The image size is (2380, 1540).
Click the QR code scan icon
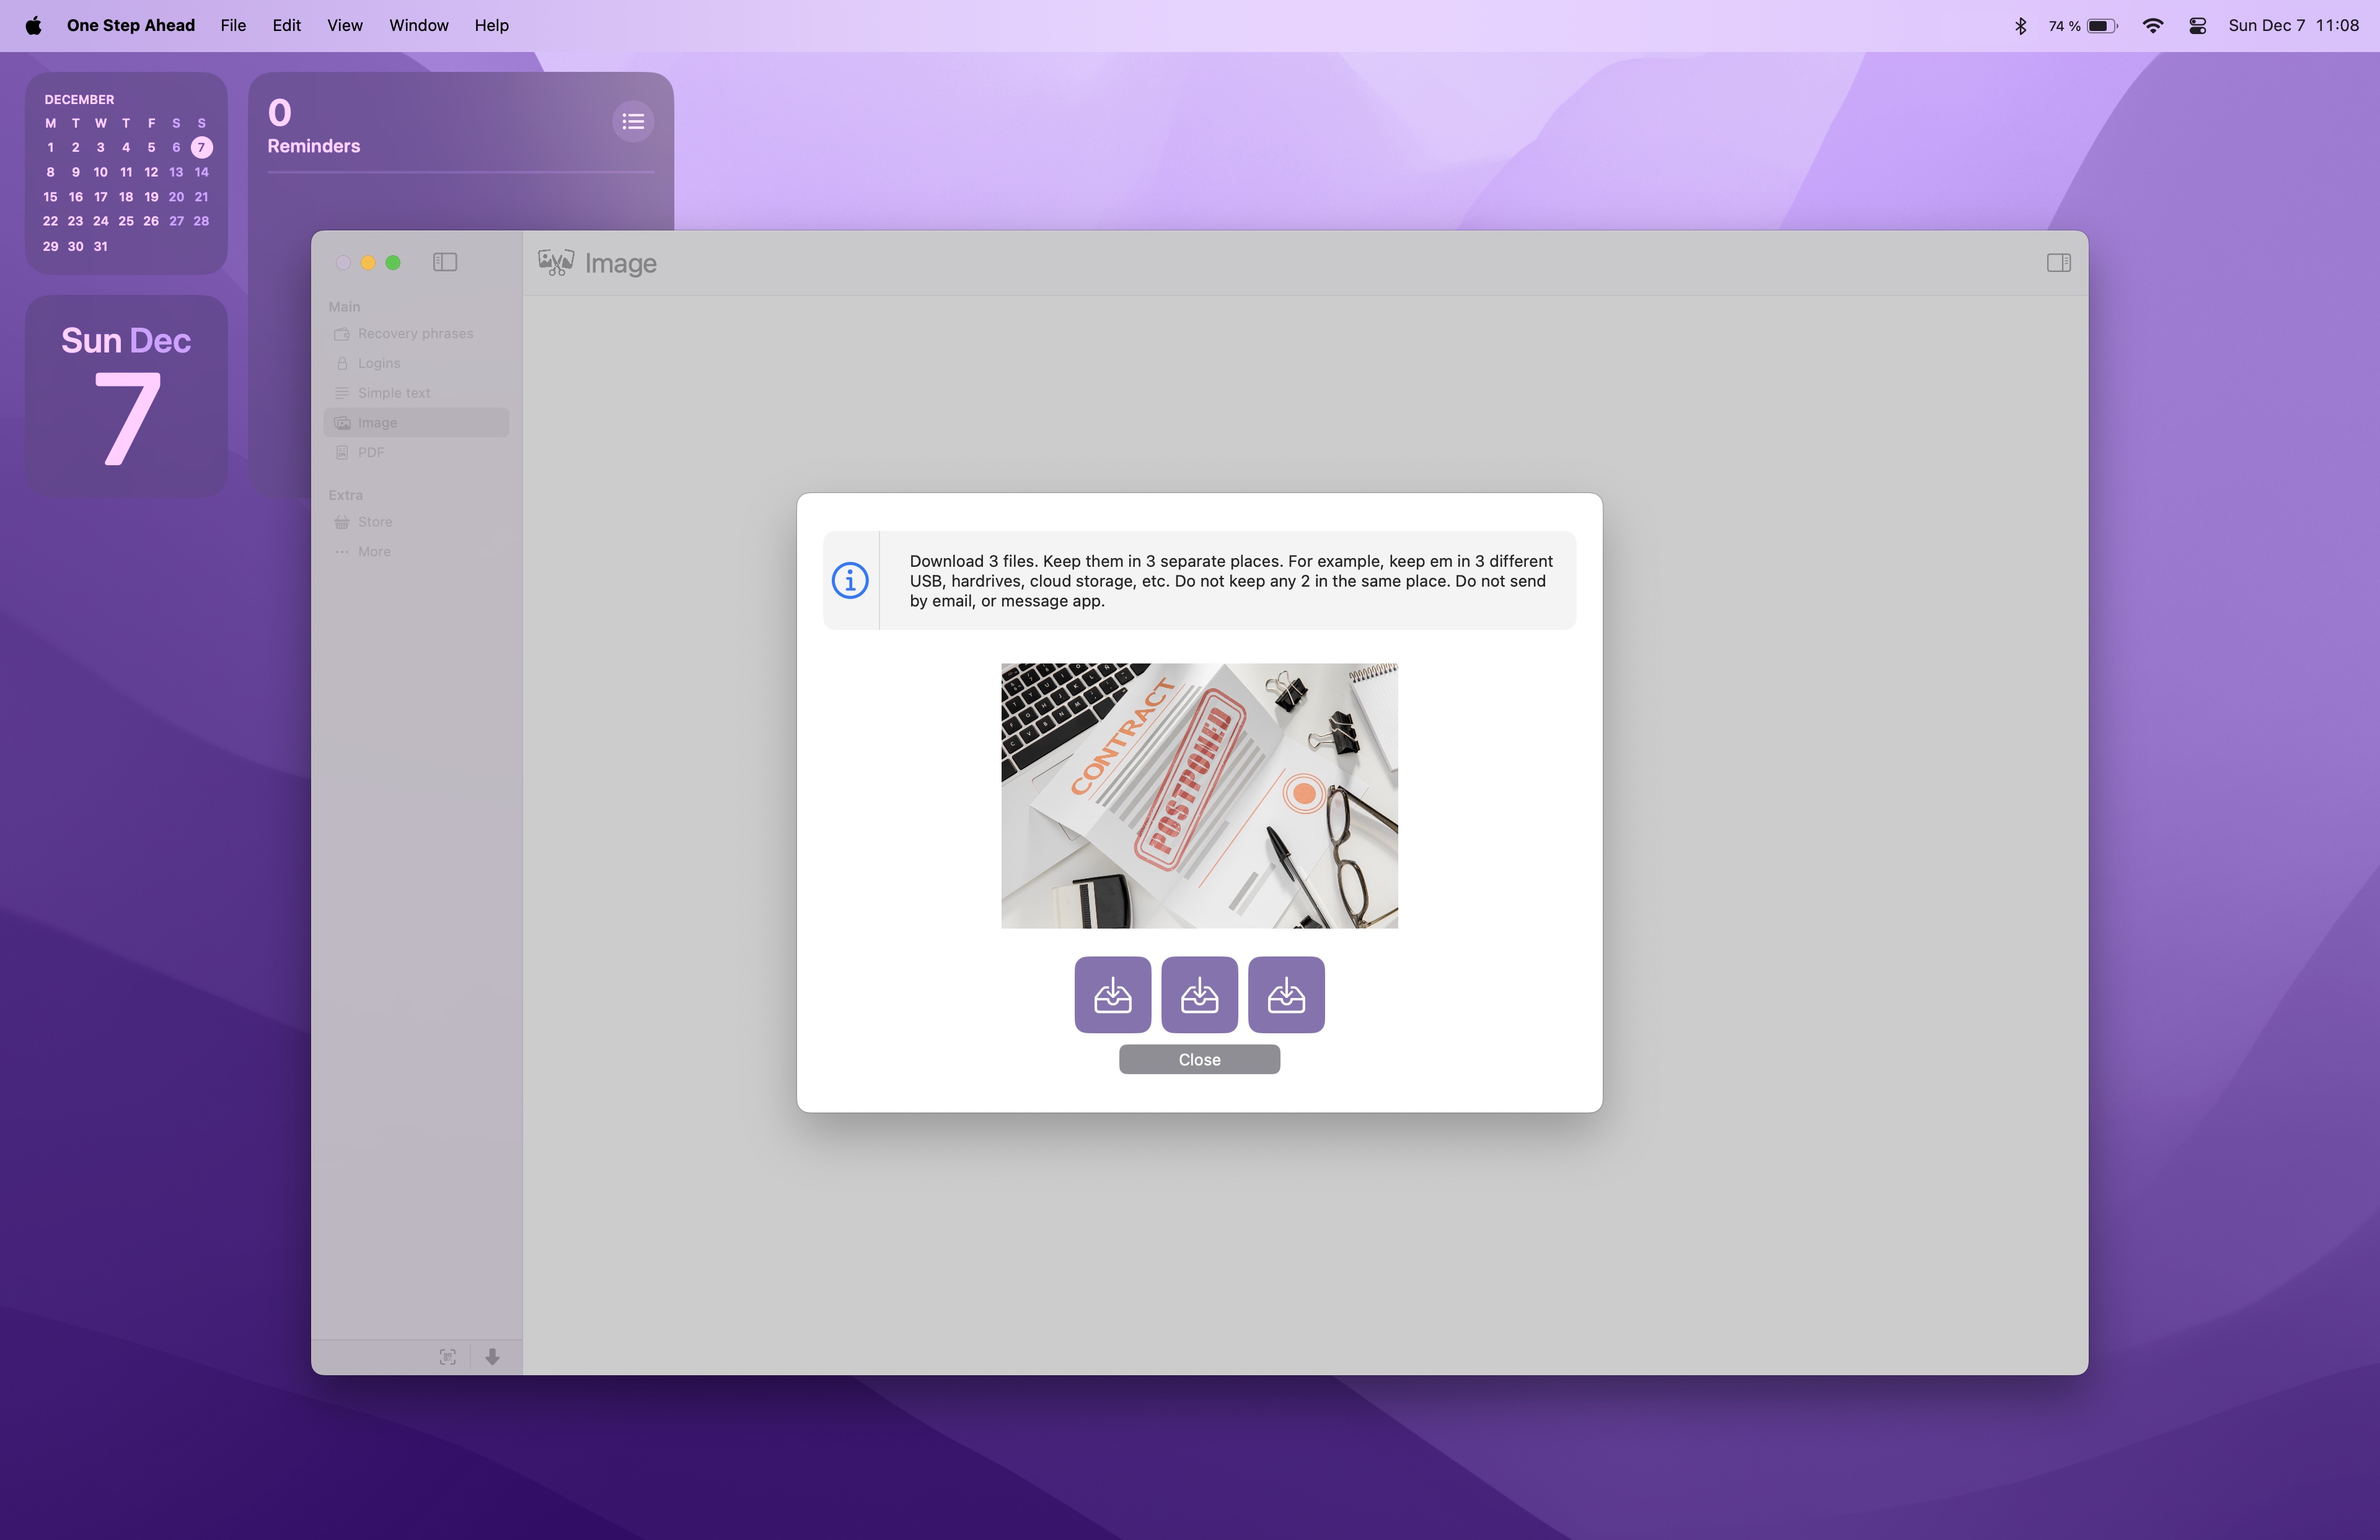448,1356
